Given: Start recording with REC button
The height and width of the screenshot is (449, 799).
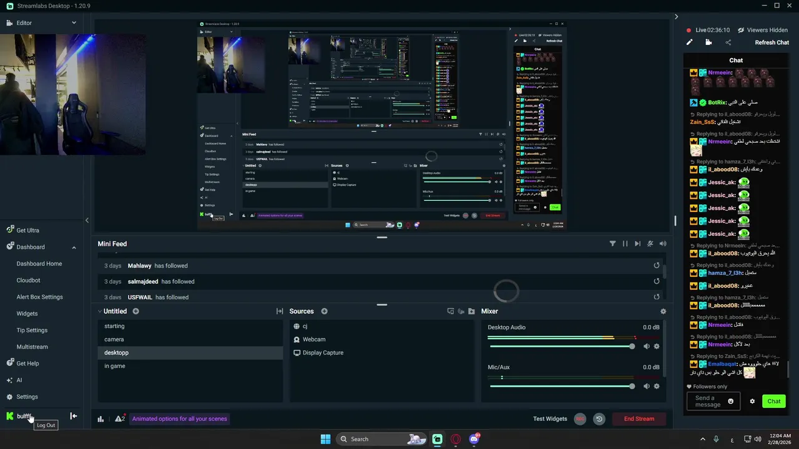Looking at the screenshot, I should pyautogui.click(x=580, y=418).
